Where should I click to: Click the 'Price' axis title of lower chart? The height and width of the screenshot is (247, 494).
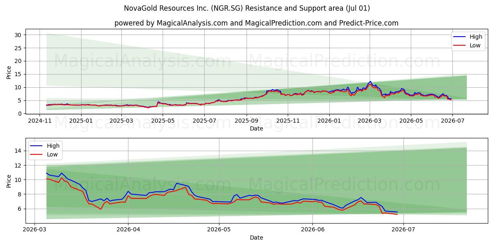click(9, 180)
